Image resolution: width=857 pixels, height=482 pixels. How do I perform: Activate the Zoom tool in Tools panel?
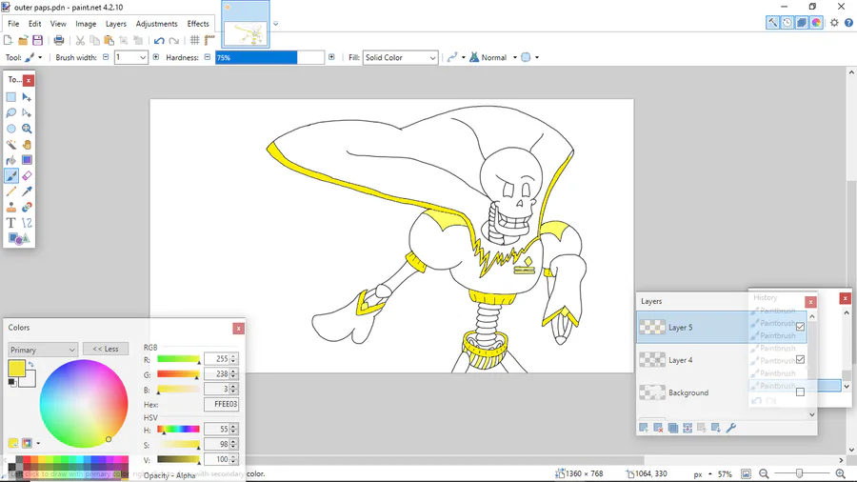(x=27, y=129)
